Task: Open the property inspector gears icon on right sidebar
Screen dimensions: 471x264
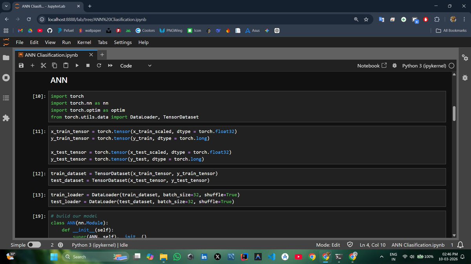Action: 465,58
